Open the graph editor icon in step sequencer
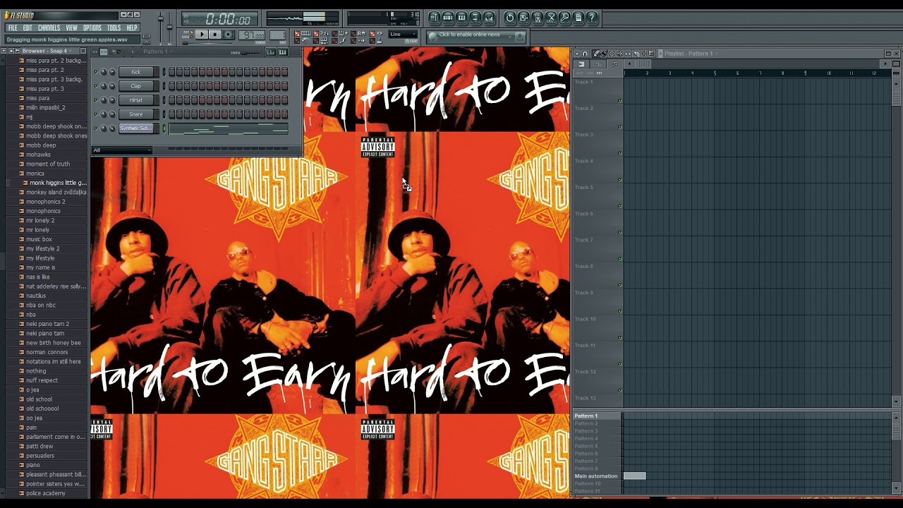 (x=270, y=52)
